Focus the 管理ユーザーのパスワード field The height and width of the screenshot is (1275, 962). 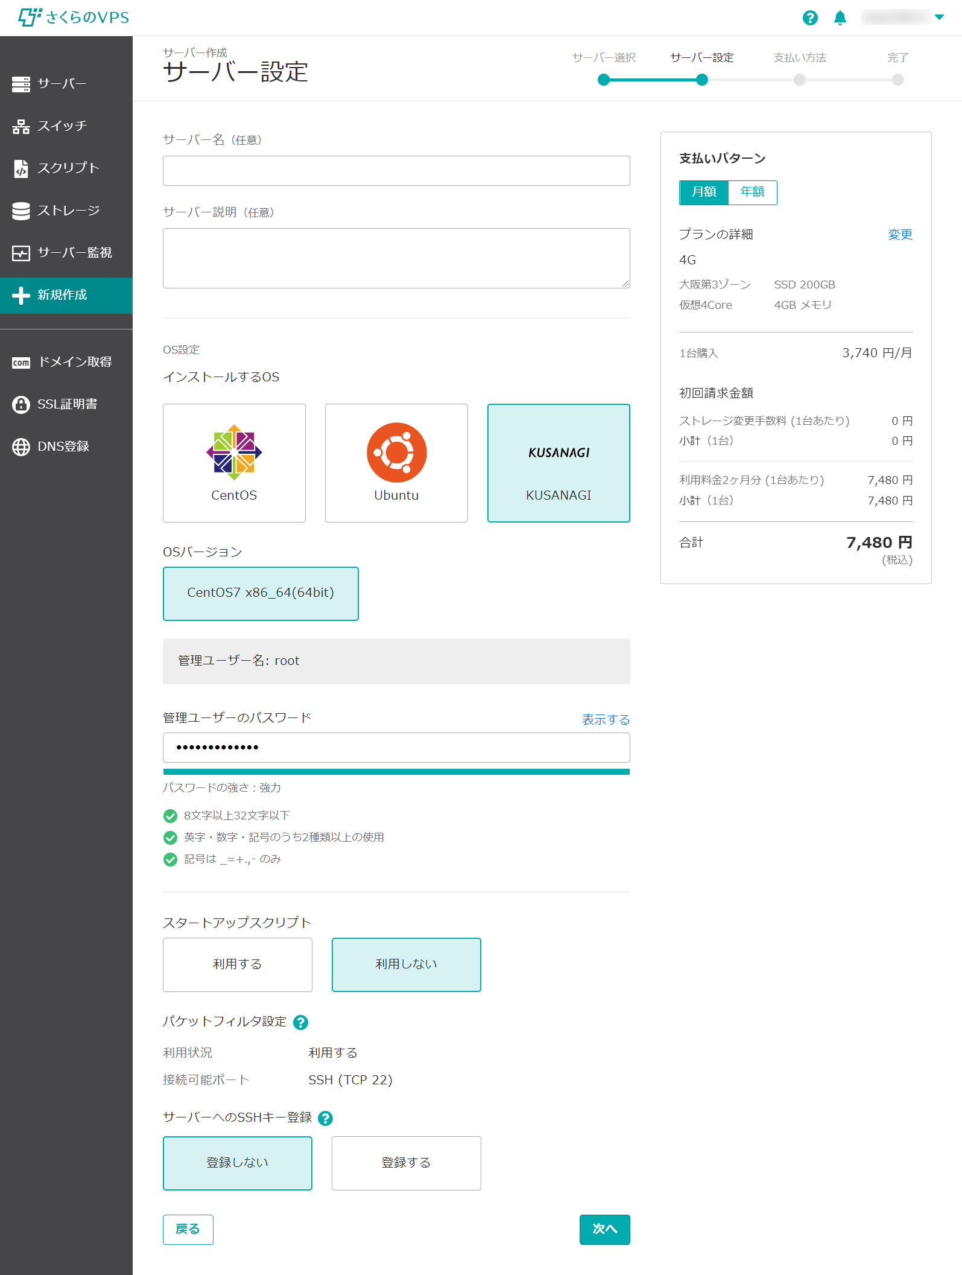coord(396,748)
